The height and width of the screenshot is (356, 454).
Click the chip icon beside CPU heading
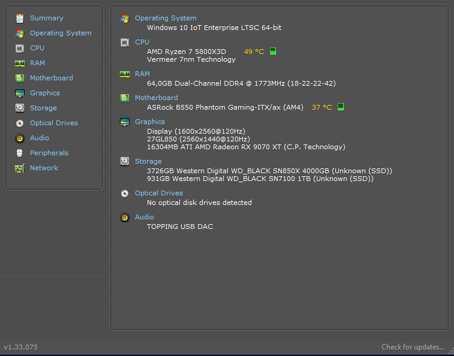click(x=125, y=43)
